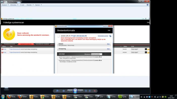Select the red Aandacht vereist tab
The image size is (177, 99).
(x=26, y=44)
